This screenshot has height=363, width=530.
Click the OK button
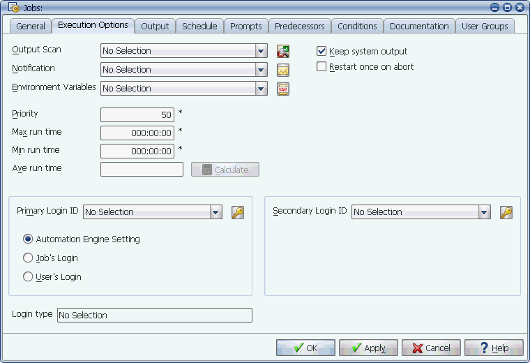305,348
